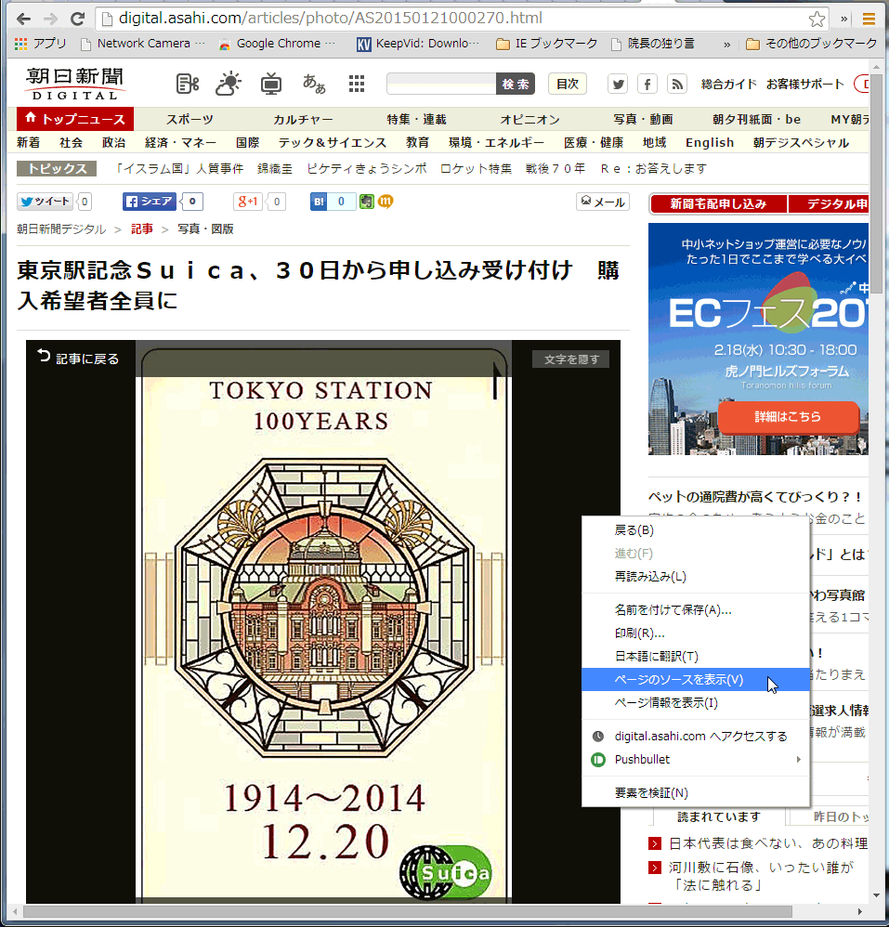Change font size with the あぁ icon
The height and width of the screenshot is (927, 889).
coord(314,84)
